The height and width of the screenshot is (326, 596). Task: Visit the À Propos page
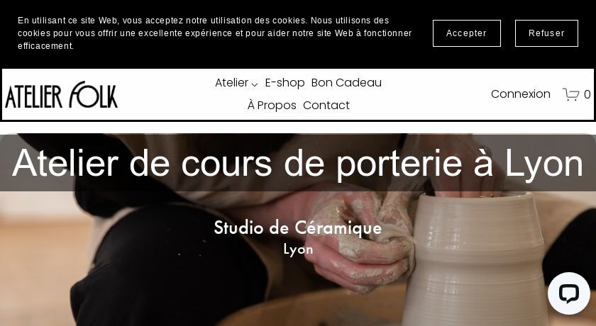pos(272,105)
